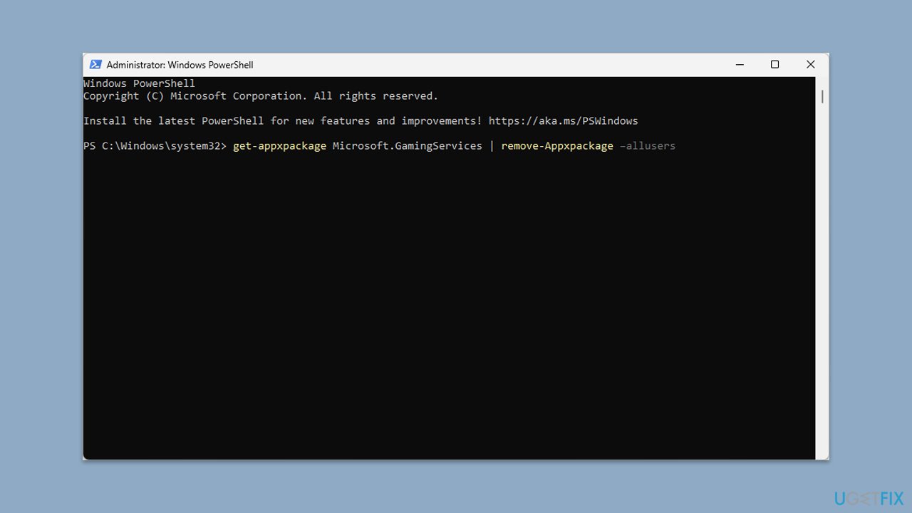
Task: Minimize the PowerShell window
Action: (740, 65)
